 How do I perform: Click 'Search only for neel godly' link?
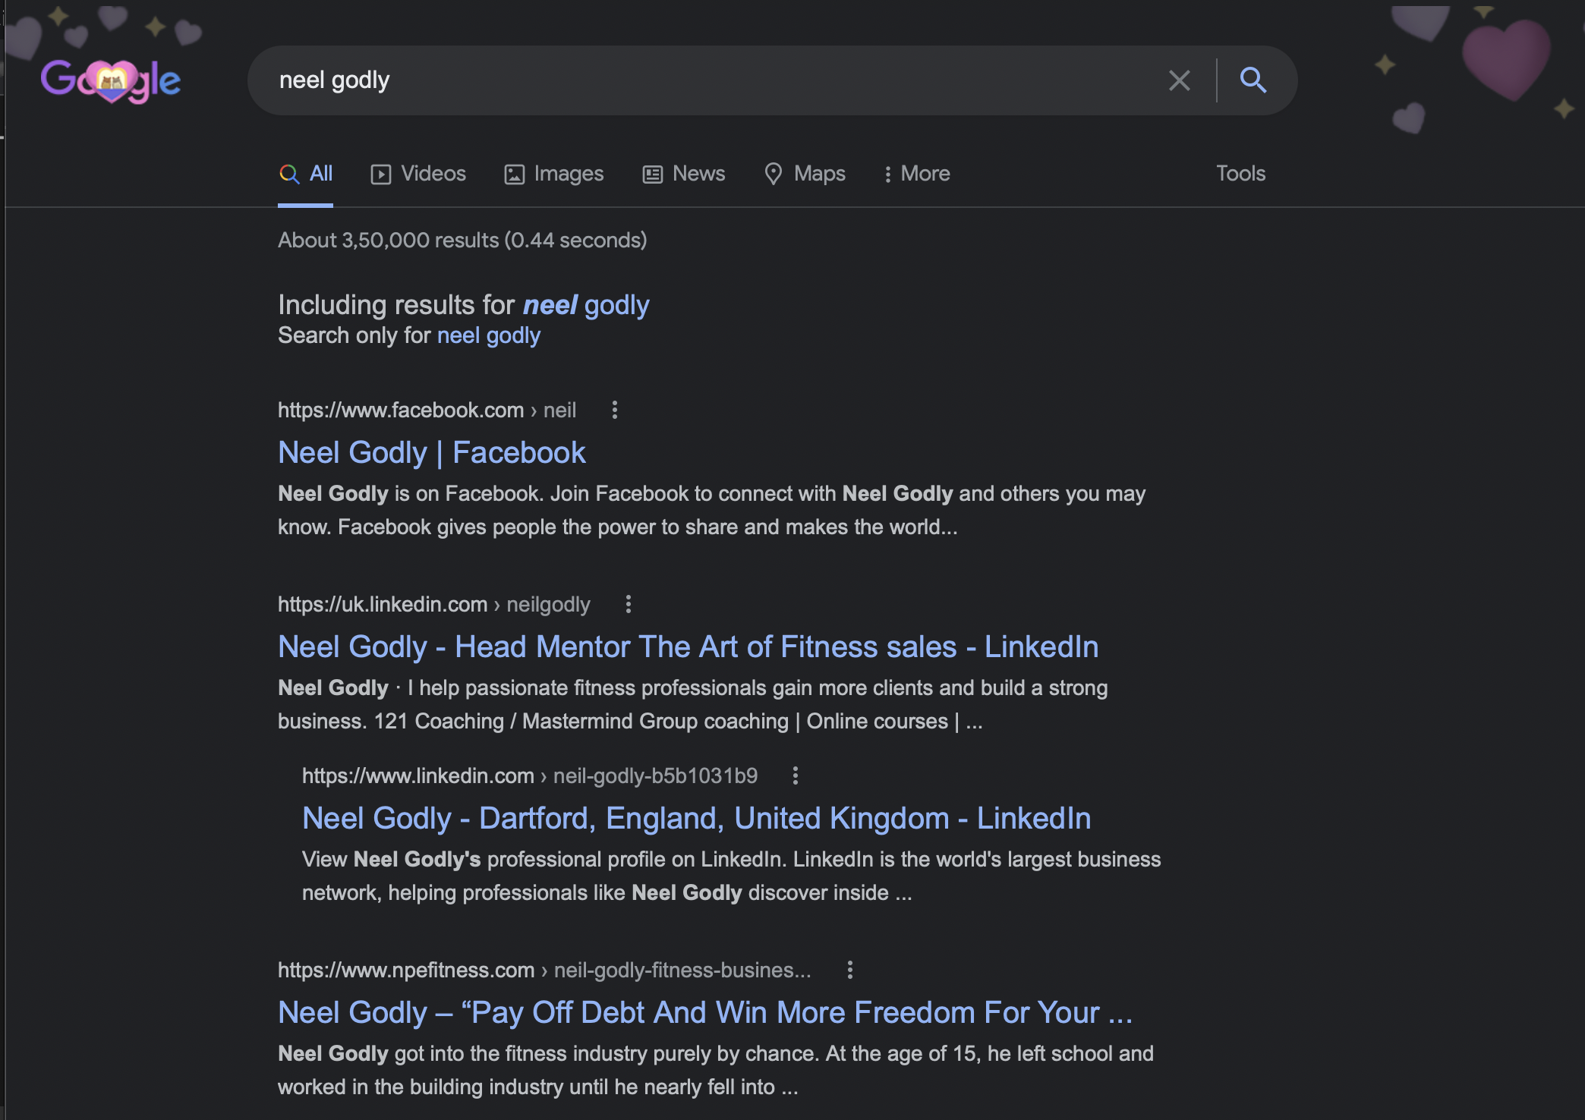click(x=488, y=335)
